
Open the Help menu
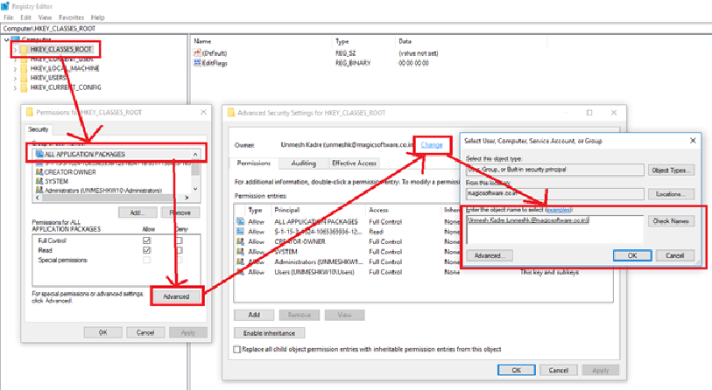(x=97, y=17)
